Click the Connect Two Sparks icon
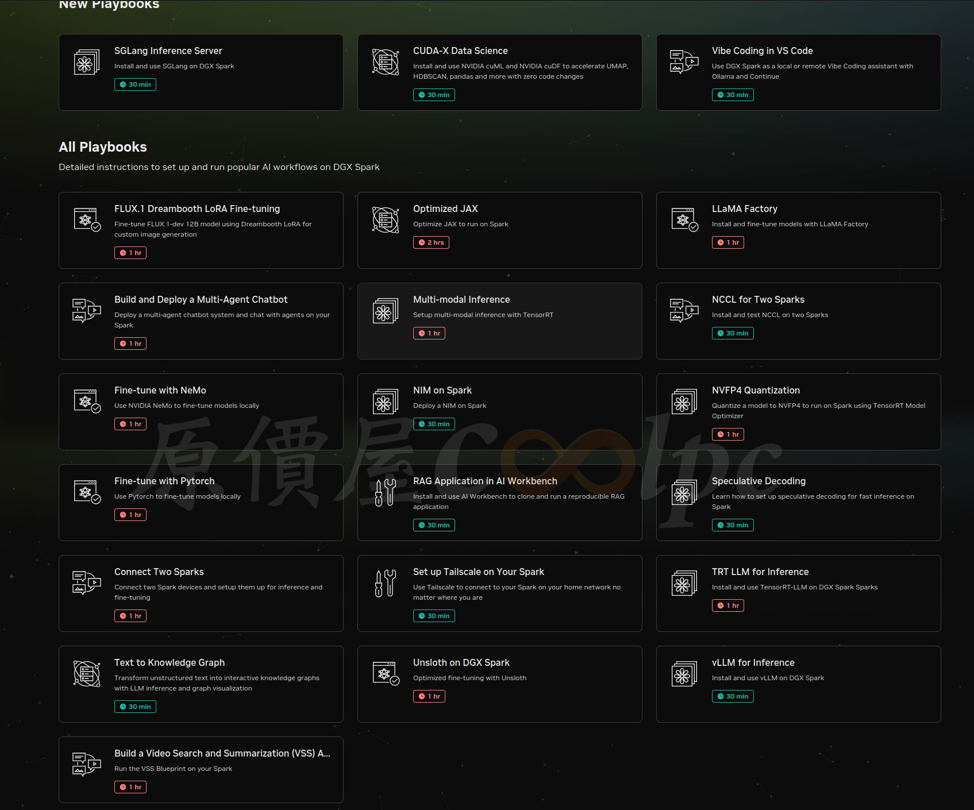 click(86, 583)
